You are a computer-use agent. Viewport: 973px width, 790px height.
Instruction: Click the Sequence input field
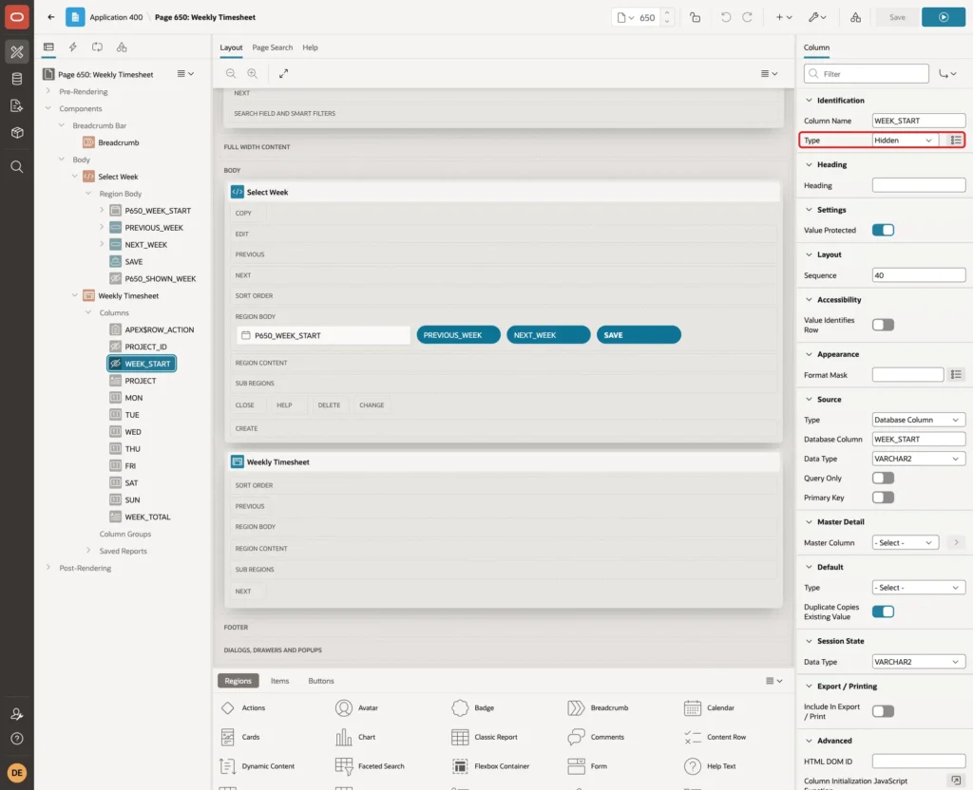919,275
